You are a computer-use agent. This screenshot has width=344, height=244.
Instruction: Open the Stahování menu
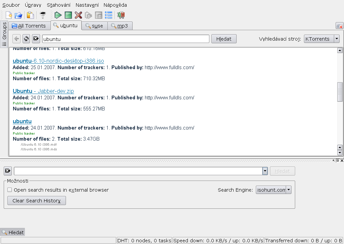click(59, 5)
